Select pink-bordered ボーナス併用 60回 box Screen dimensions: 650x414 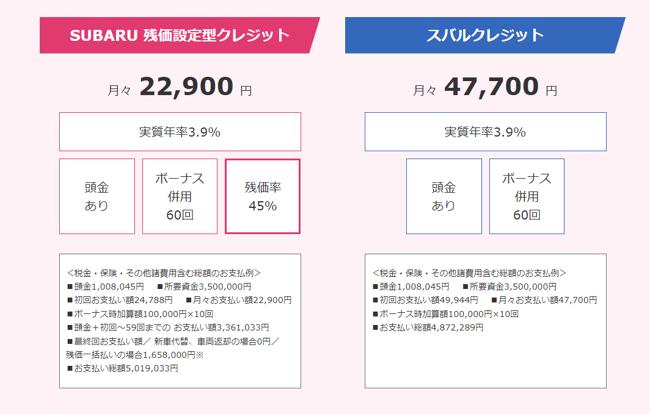point(180,196)
